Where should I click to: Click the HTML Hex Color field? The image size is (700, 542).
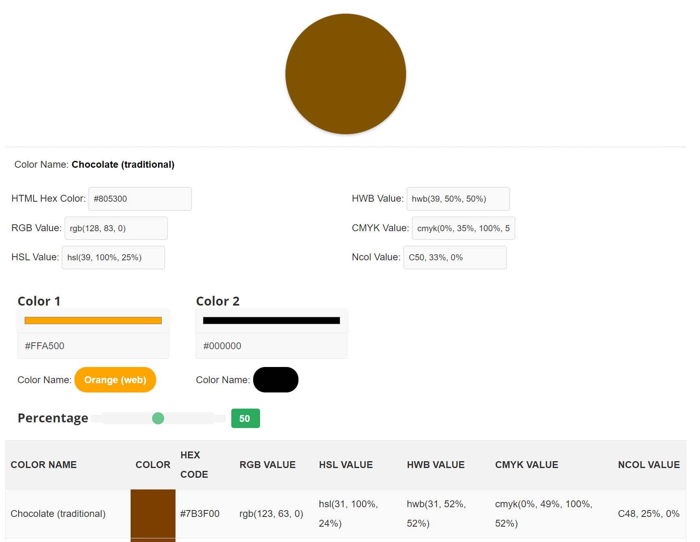pyautogui.click(x=140, y=199)
